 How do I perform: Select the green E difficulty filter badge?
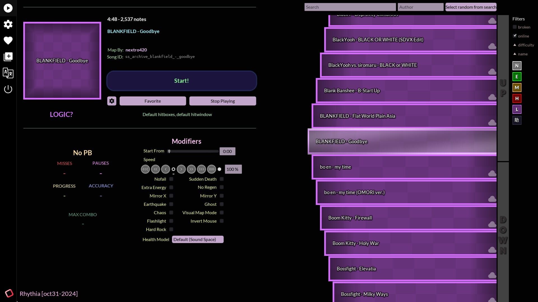tap(517, 76)
